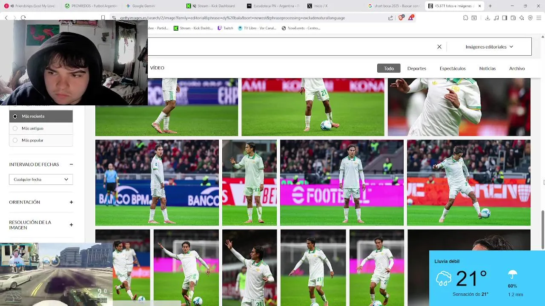Open the NowEvents bookmark
The width and height of the screenshot is (545, 306).
click(x=301, y=28)
